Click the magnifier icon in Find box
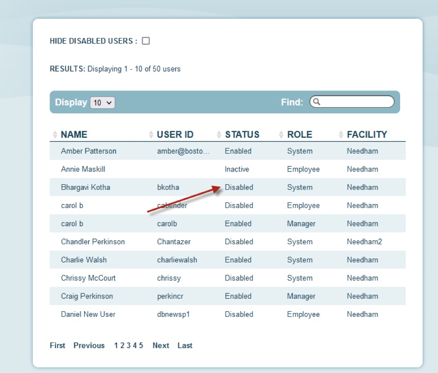438x373 pixels. (x=316, y=102)
